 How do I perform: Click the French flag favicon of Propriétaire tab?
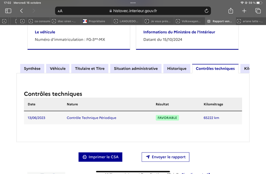click(x=85, y=21)
